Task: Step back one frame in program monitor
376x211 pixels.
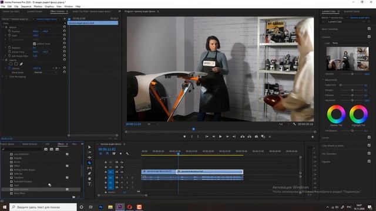Action: click(213, 137)
